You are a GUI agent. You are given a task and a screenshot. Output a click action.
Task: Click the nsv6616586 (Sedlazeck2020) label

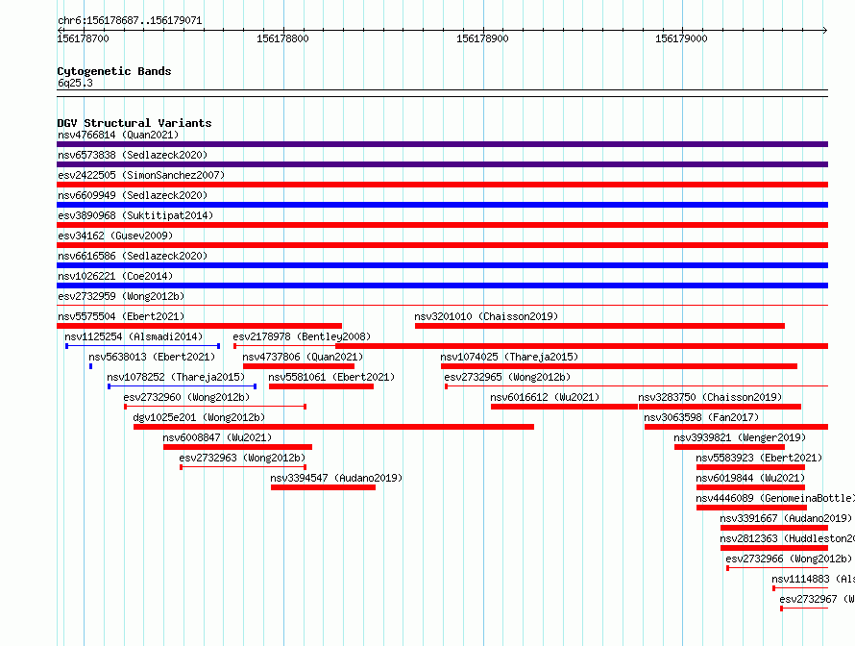click(x=133, y=256)
